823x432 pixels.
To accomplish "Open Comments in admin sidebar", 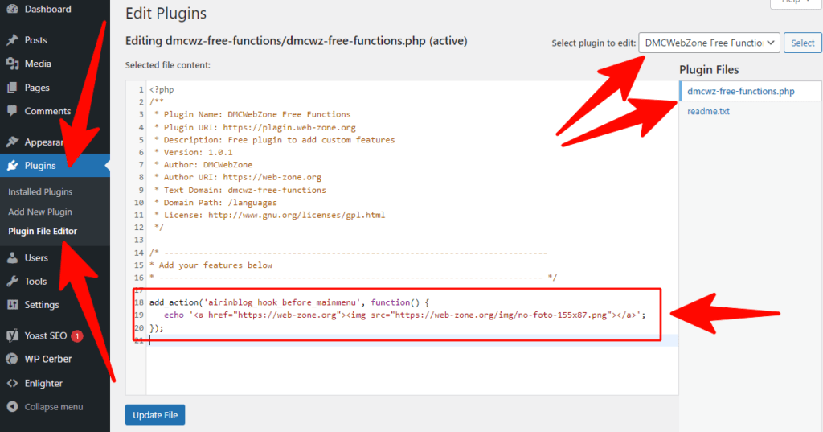I will (x=47, y=111).
